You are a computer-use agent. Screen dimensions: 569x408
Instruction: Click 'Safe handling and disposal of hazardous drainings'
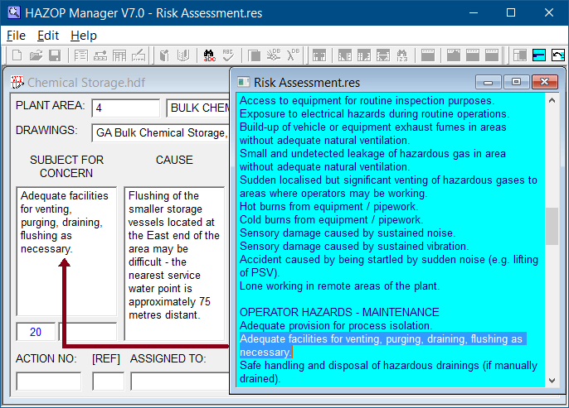click(x=388, y=372)
